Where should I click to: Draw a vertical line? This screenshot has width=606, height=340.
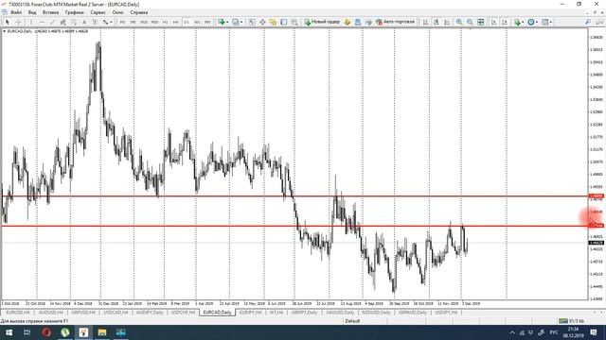click(31, 22)
